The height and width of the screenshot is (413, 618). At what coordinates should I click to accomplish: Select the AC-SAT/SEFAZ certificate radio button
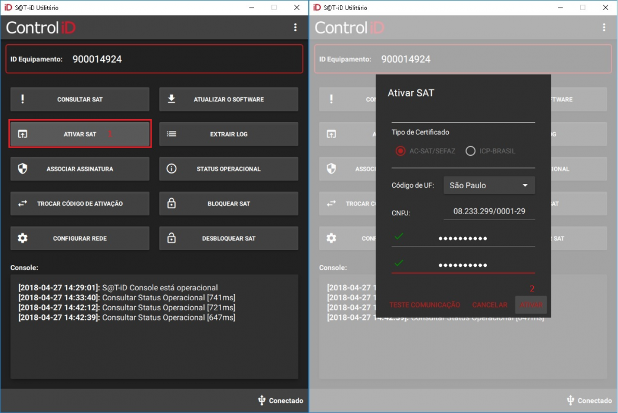click(x=400, y=151)
